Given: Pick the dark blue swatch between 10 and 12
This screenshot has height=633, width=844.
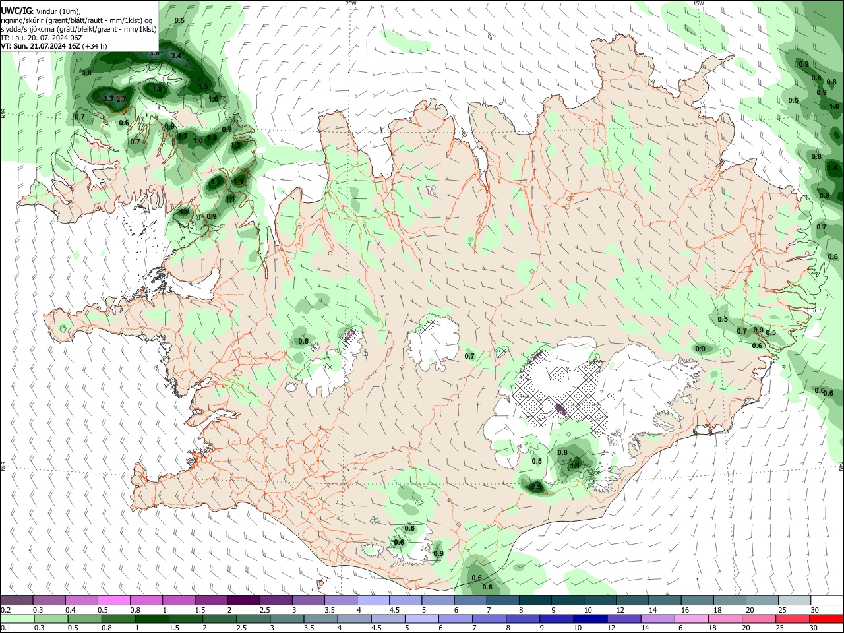Looking at the screenshot, I should 589,619.
